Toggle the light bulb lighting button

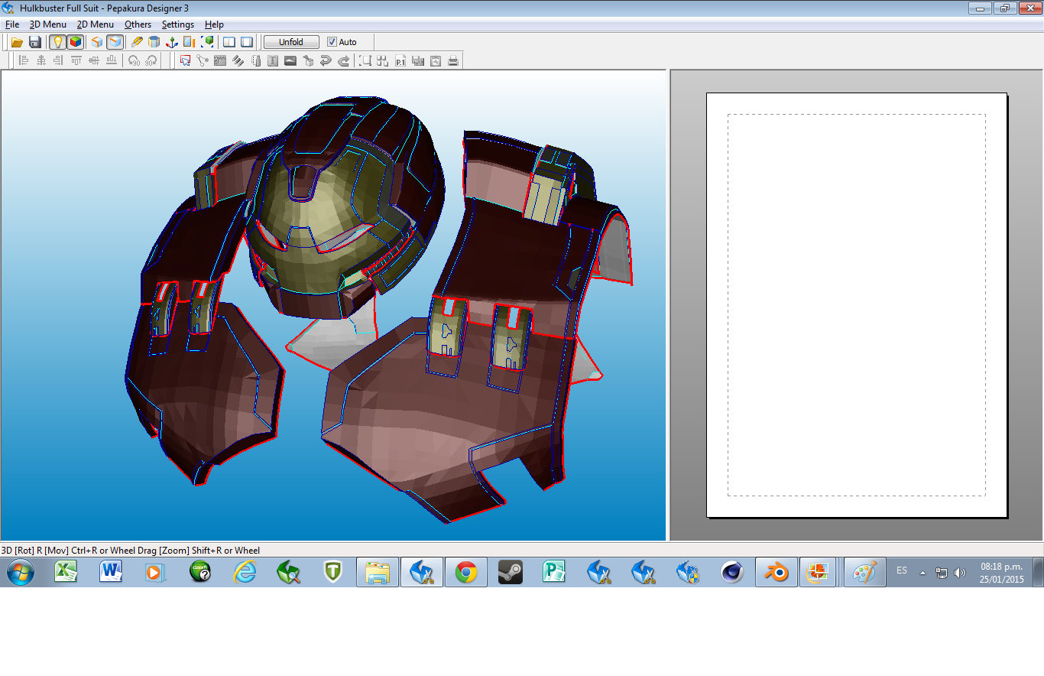click(x=57, y=42)
